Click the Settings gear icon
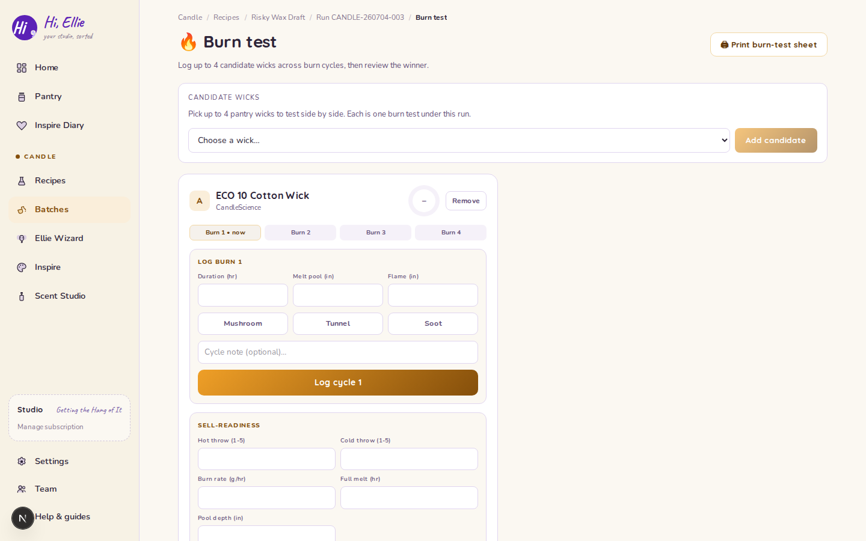This screenshot has width=866, height=541. (x=22, y=462)
